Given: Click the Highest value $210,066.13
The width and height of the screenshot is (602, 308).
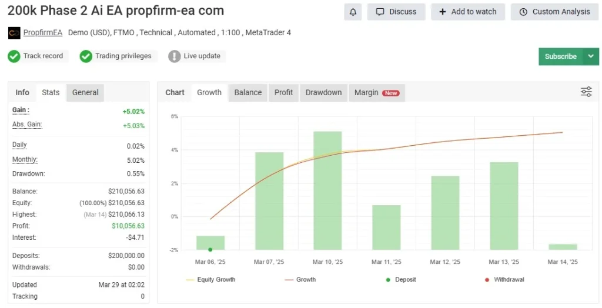Looking at the screenshot, I should 126,215.
